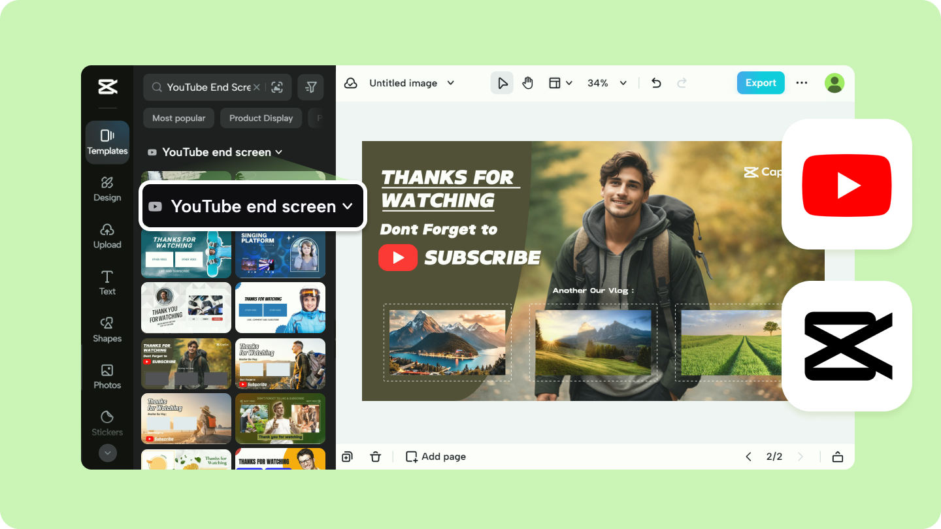941x529 pixels.
Task: Open the 34% zoom level dropdown
Action: click(606, 83)
